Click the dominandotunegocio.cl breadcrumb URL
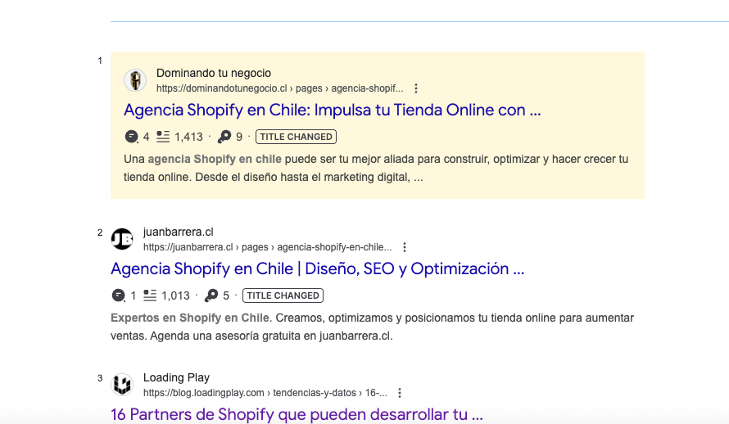 (x=279, y=88)
